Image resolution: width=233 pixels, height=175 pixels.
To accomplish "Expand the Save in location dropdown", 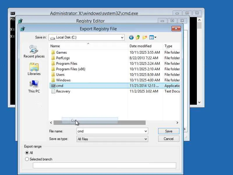I will tap(122, 38).
